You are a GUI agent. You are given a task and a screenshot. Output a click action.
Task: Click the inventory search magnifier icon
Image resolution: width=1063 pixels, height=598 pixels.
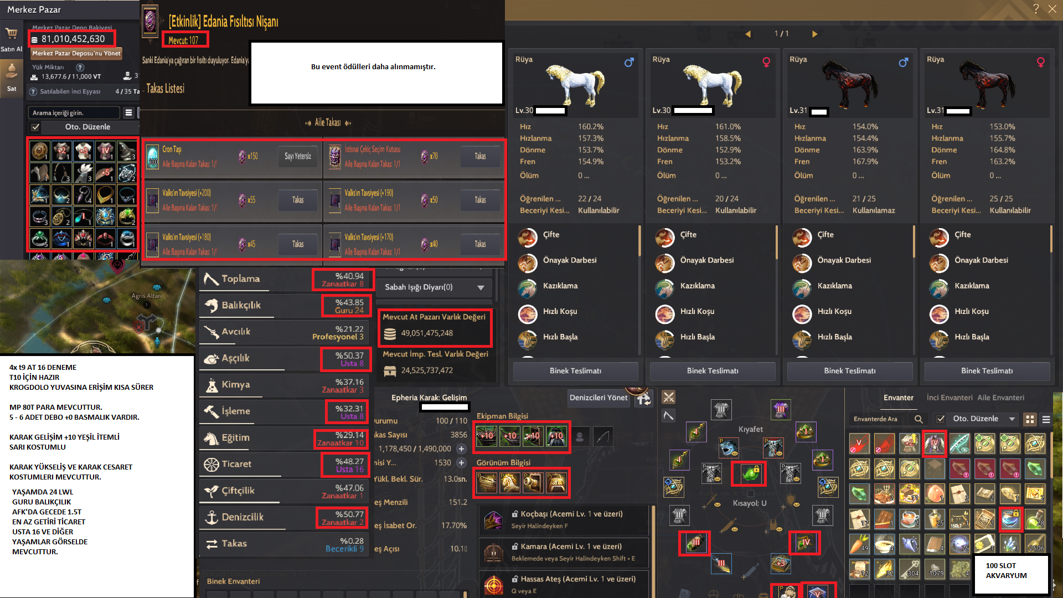pos(918,419)
